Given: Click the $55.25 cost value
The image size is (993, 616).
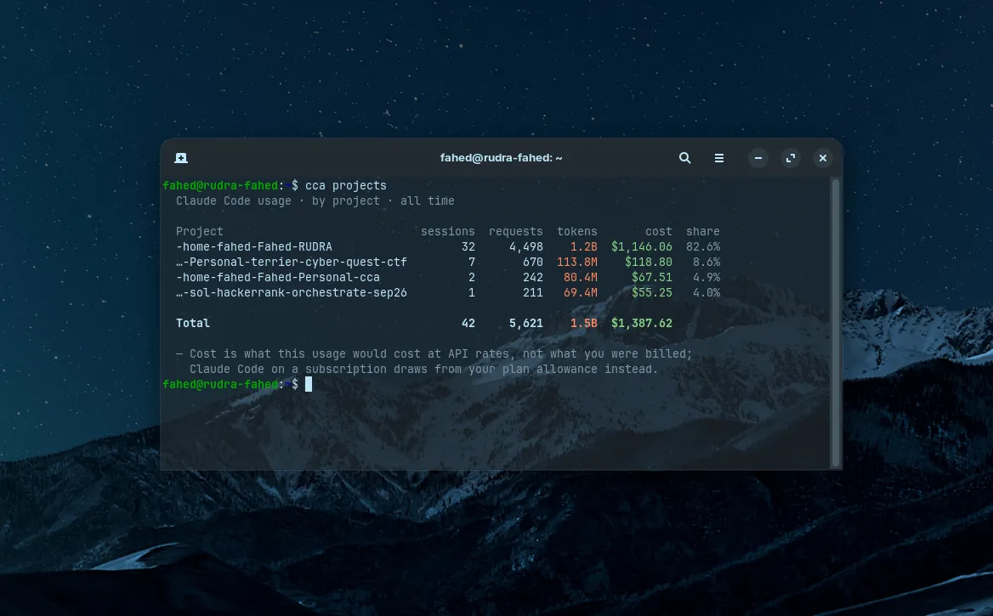Looking at the screenshot, I should (x=651, y=292).
